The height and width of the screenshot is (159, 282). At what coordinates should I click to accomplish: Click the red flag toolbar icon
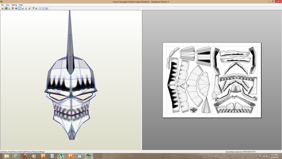(x=13, y=8)
